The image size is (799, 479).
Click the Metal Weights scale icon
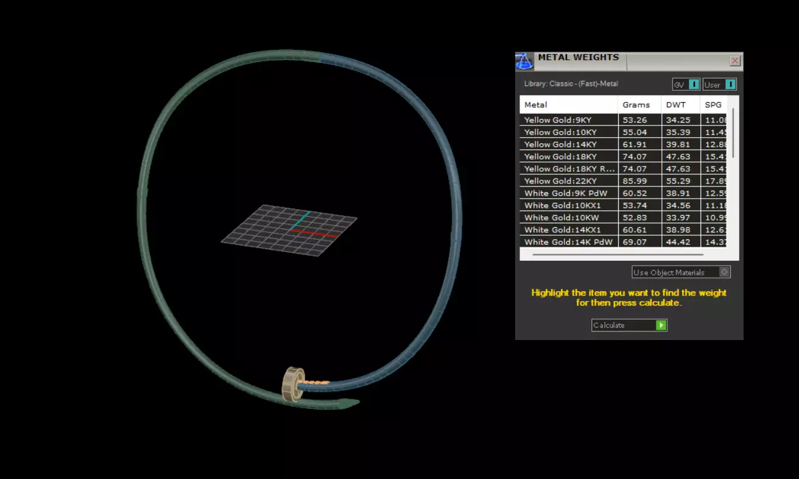coord(524,62)
